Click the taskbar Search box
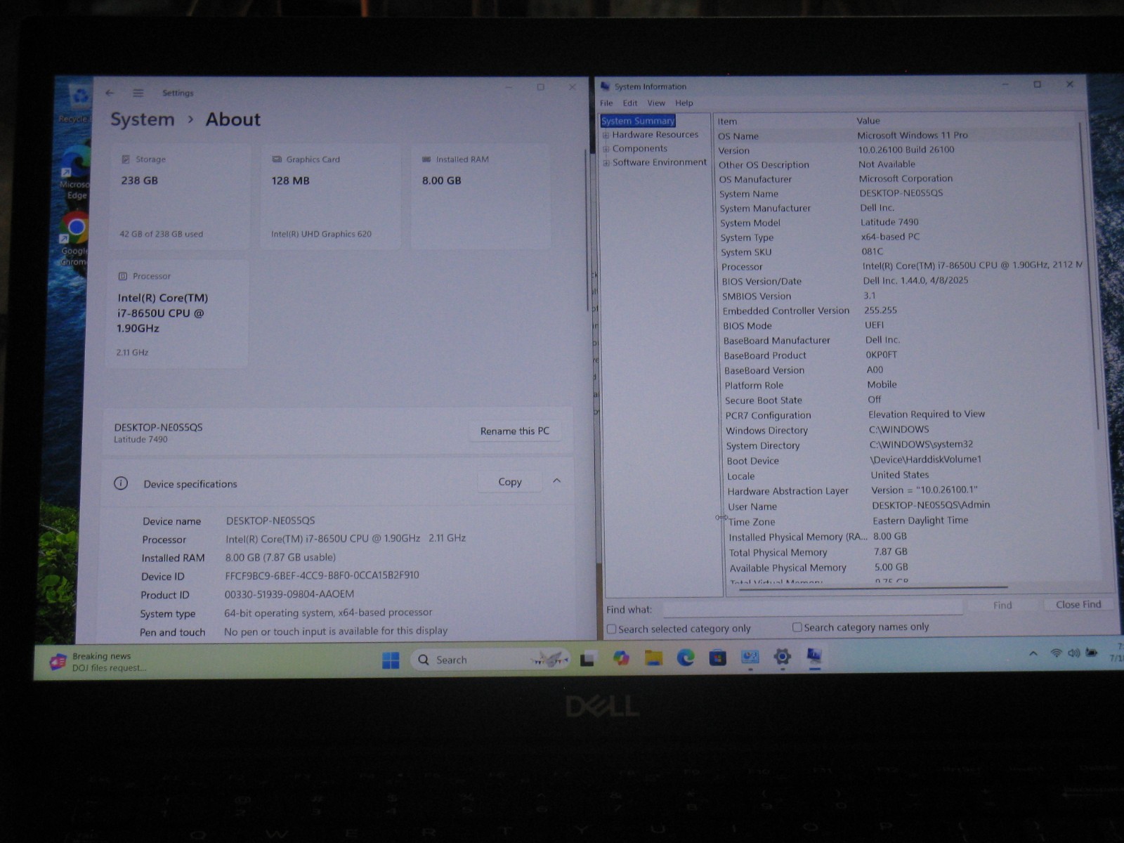Image resolution: width=1124 pixels, height=843 pixels. pos(490,660)
